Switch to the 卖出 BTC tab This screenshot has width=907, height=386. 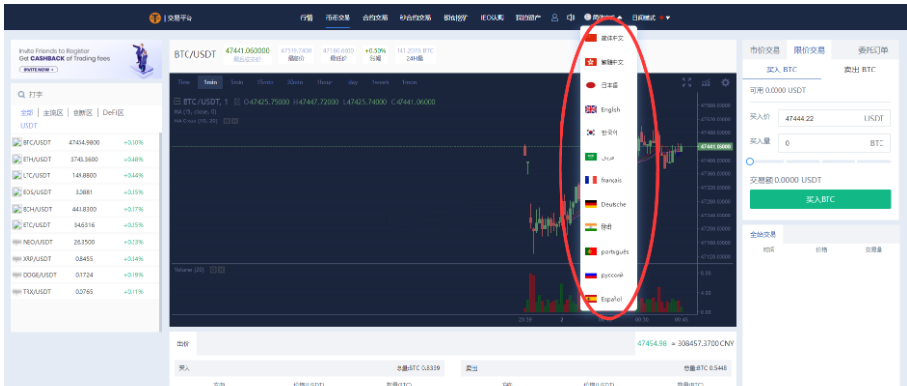click(860, 70)
